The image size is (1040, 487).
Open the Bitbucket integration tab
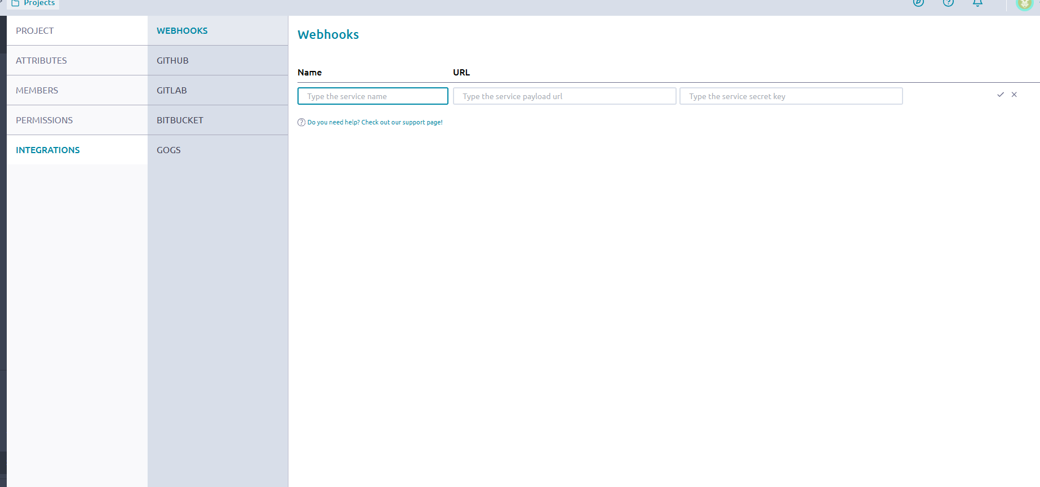point(180,120)
